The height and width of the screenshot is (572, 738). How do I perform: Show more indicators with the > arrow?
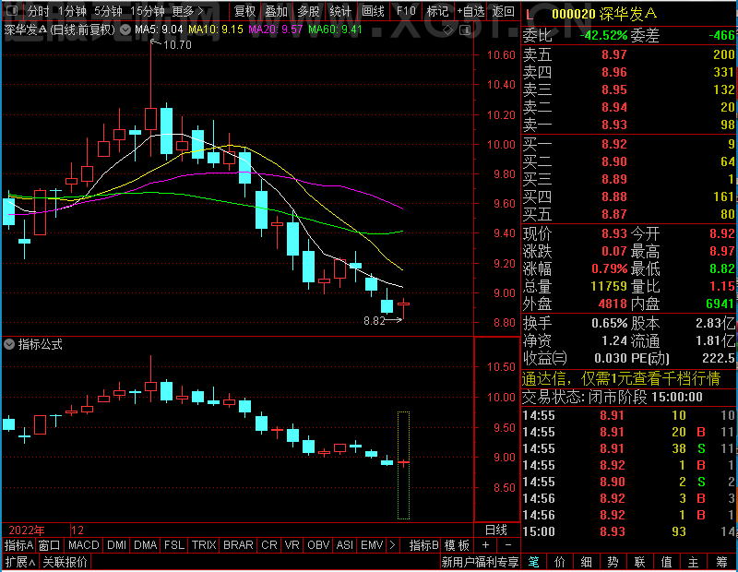[393, 545]
